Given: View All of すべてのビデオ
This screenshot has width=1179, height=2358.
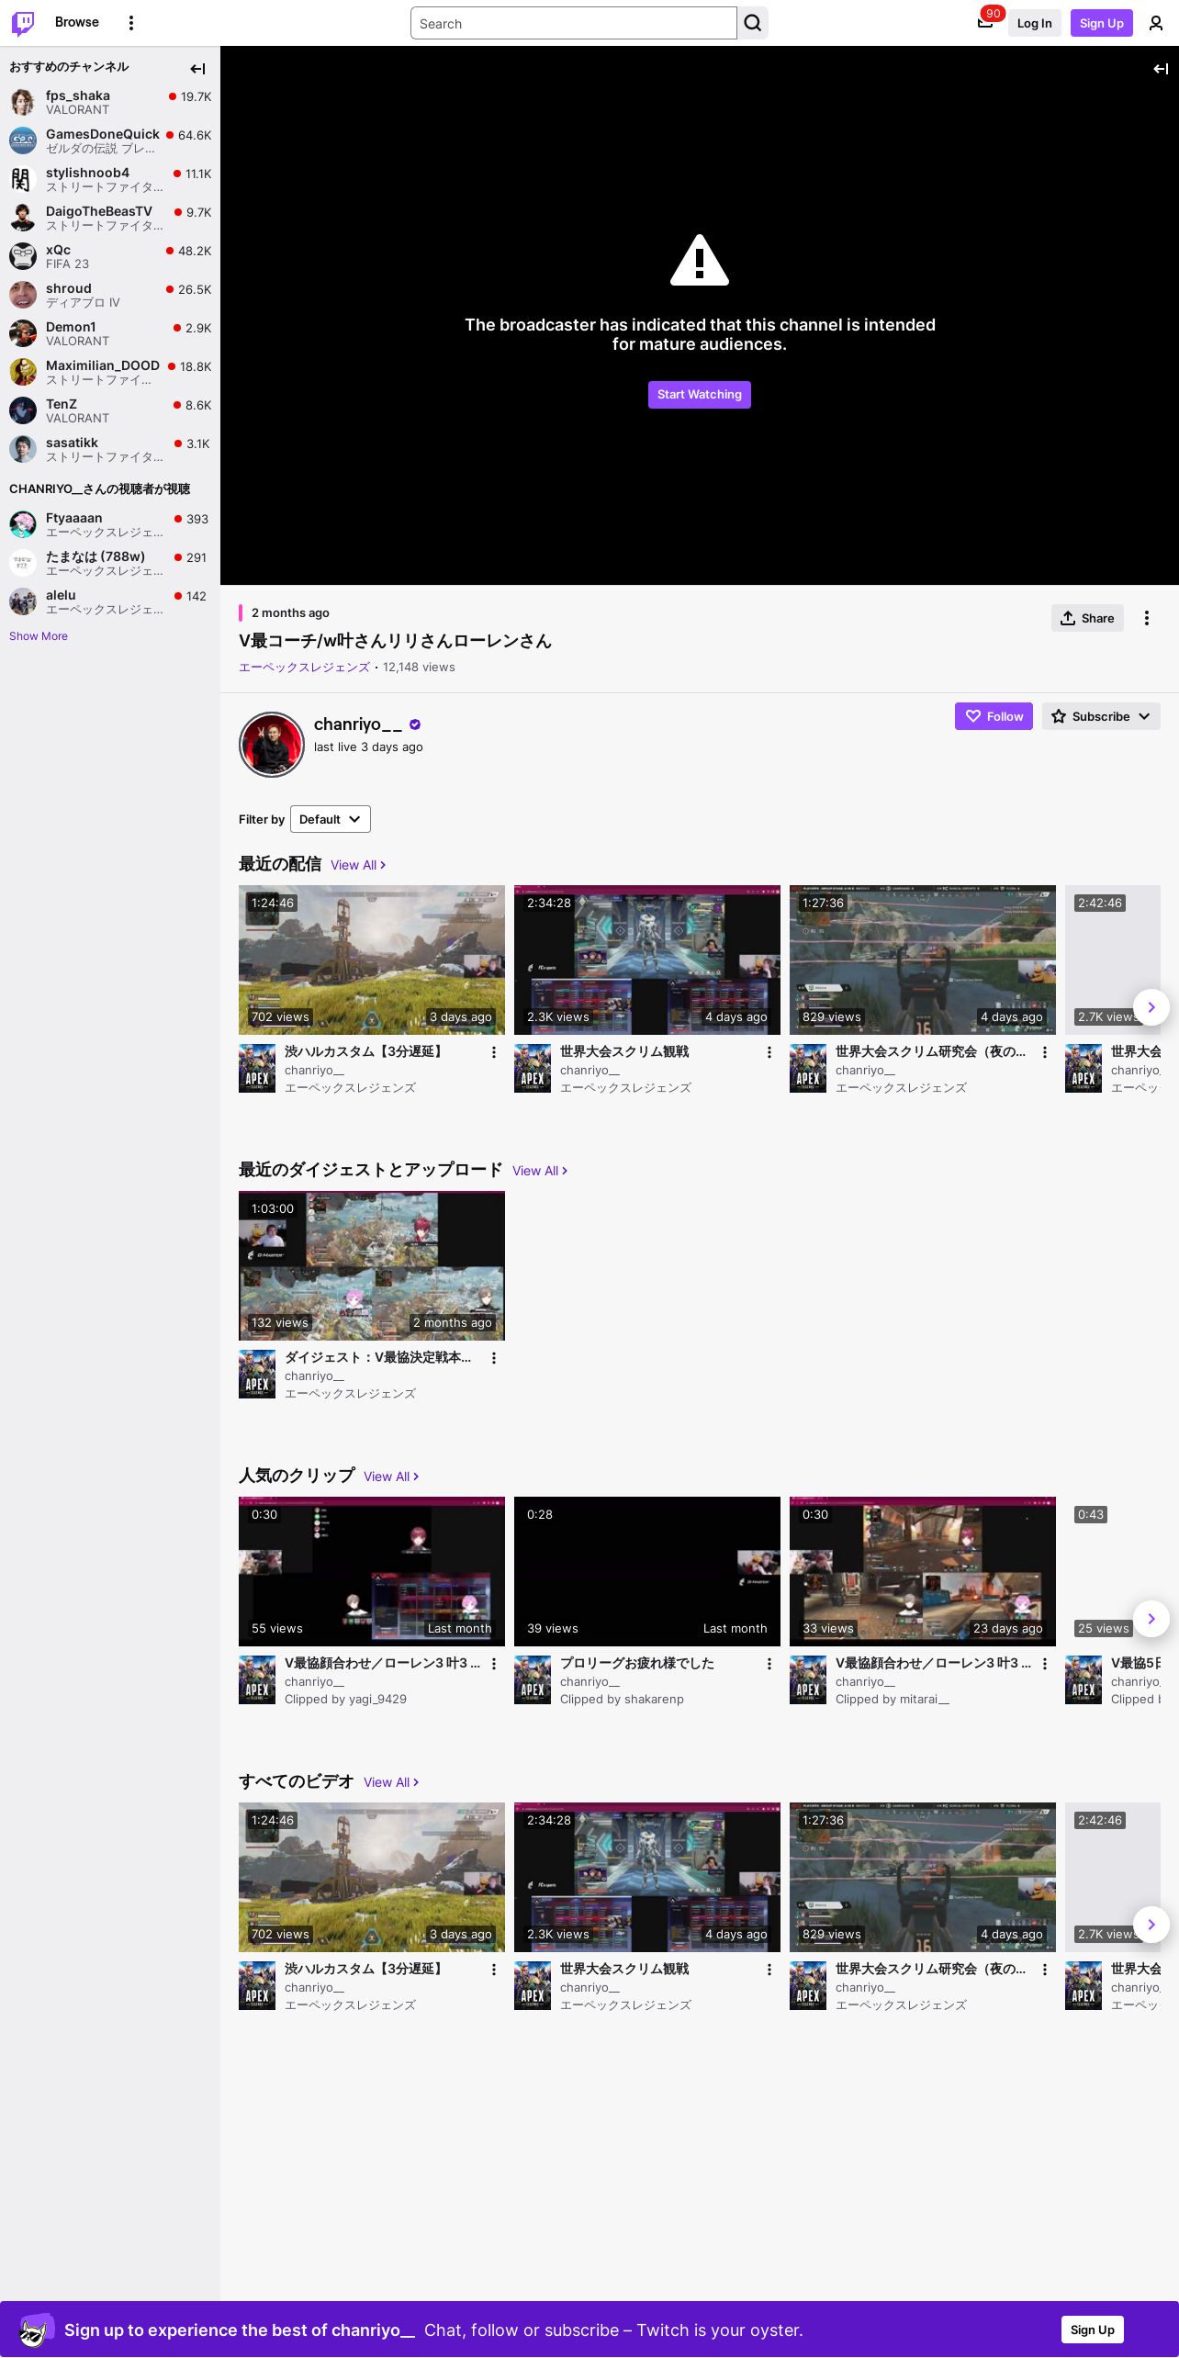Looking at the screenshot, I should click(x=391, y=1782).
